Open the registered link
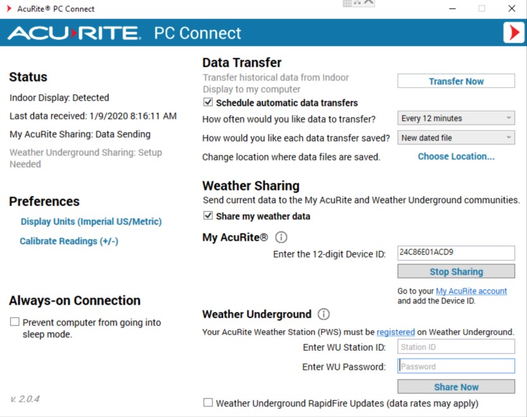This screenshot has width=527, height=417. tap(396, 332)
